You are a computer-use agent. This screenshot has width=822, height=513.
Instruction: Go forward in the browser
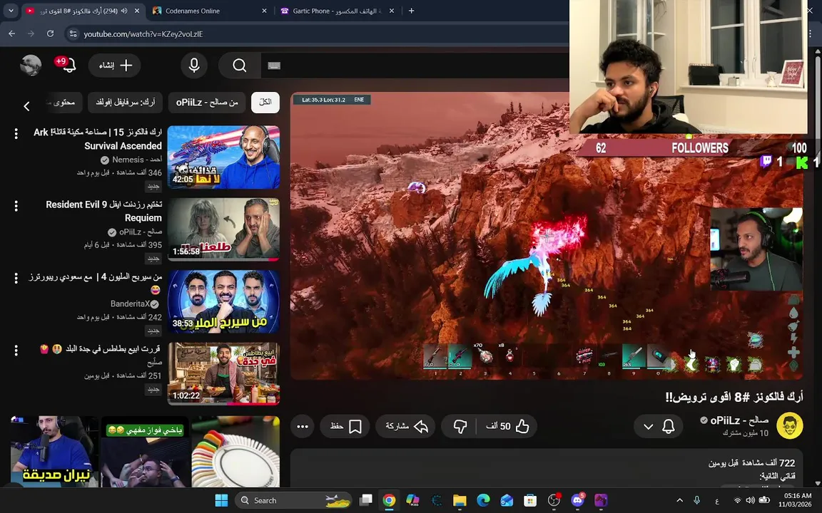click(x=31, y=33)
